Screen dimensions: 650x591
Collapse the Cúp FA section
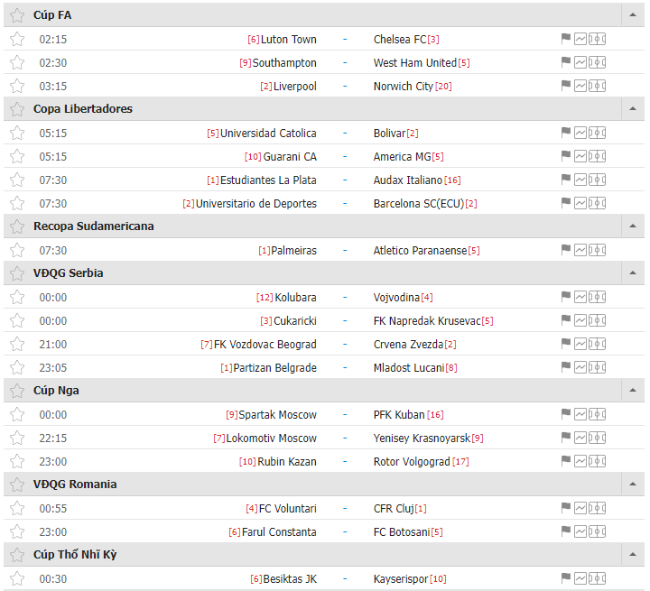[633, 15]
